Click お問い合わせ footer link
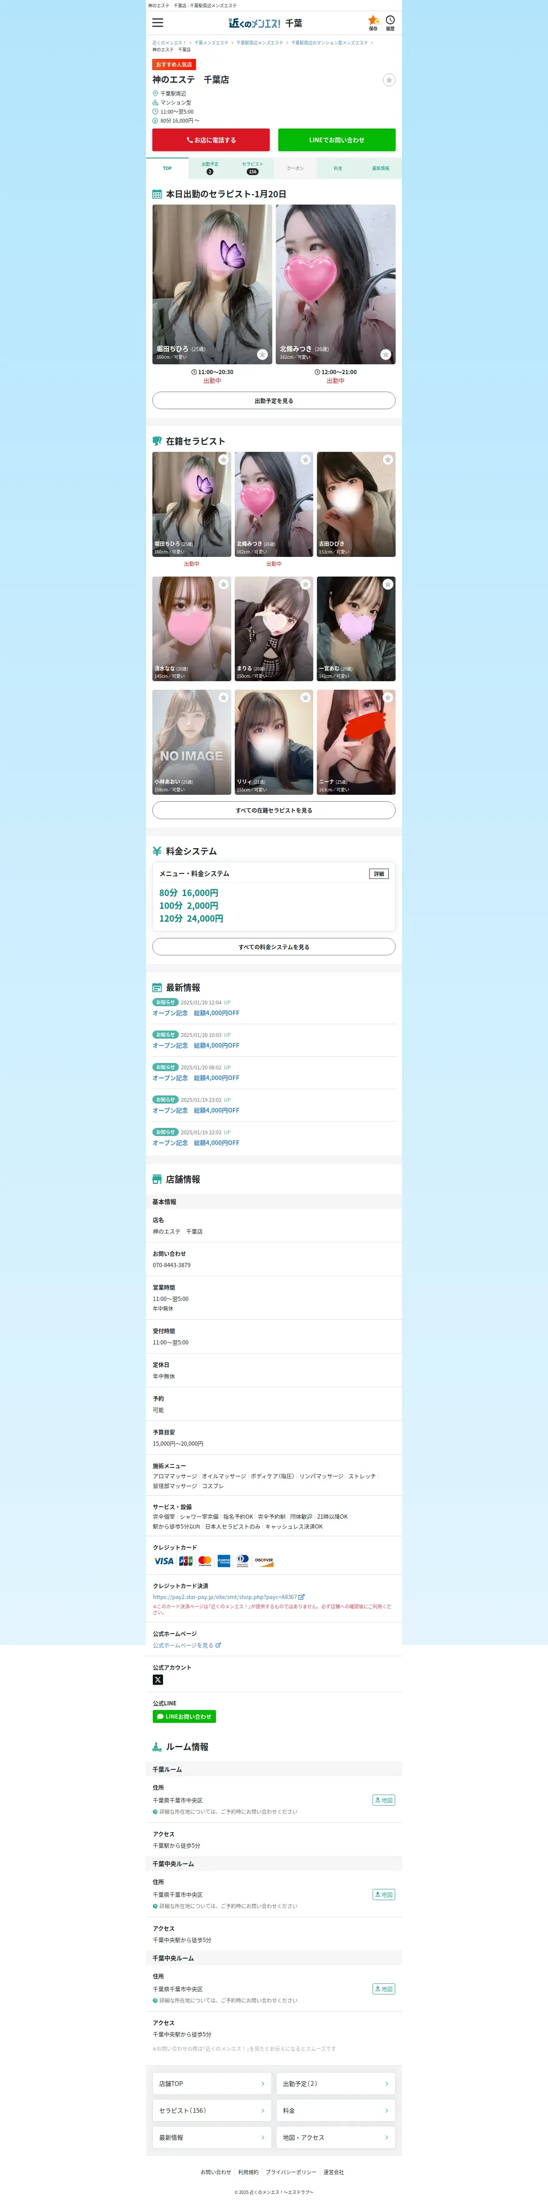548x2208 pixels. [x=216, y=2172]
